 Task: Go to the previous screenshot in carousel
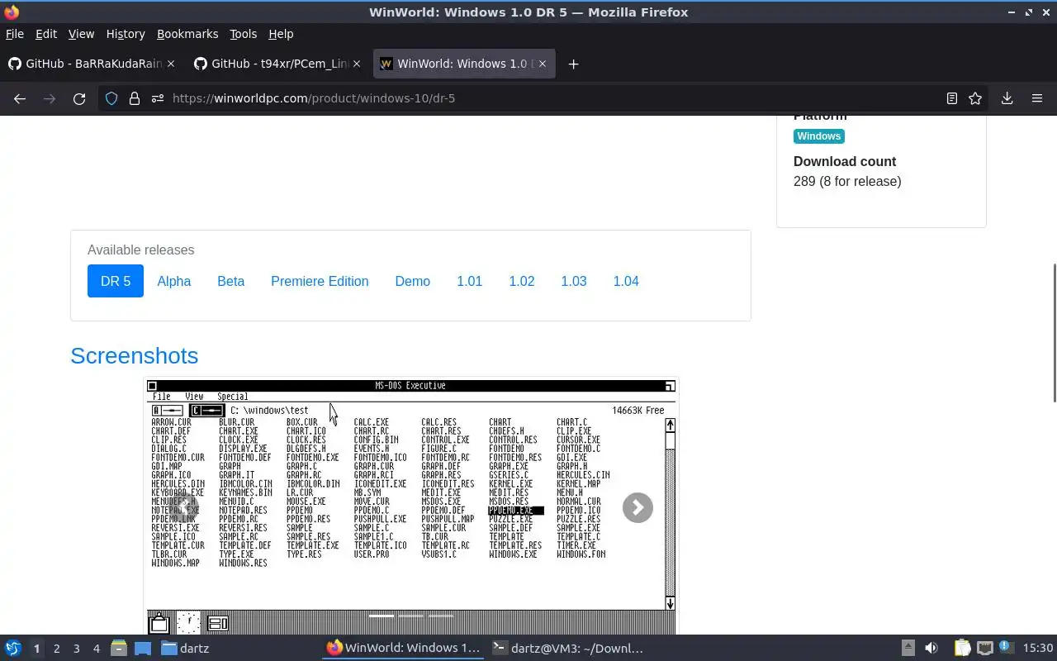[183, 507]
